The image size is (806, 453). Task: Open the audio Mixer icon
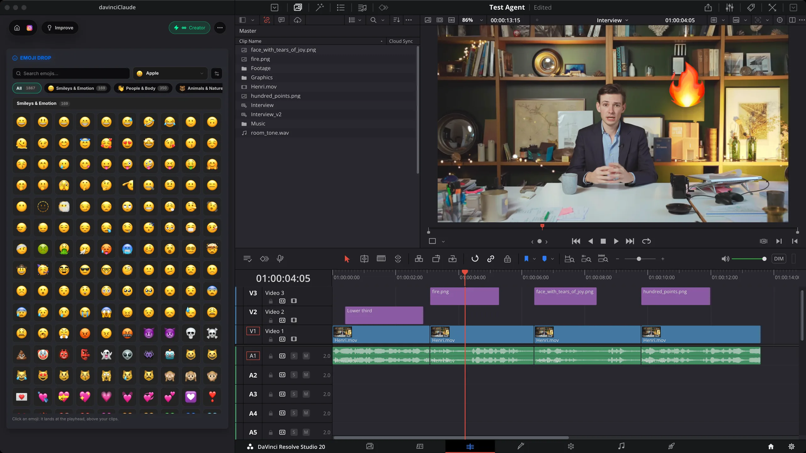729,7
